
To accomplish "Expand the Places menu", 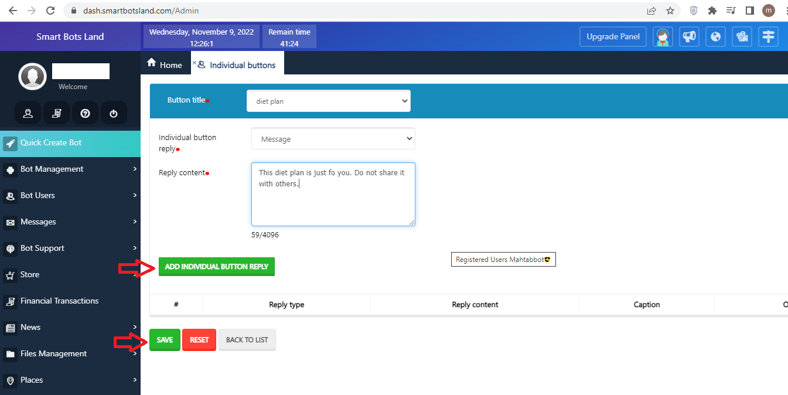I will point(70,380).
